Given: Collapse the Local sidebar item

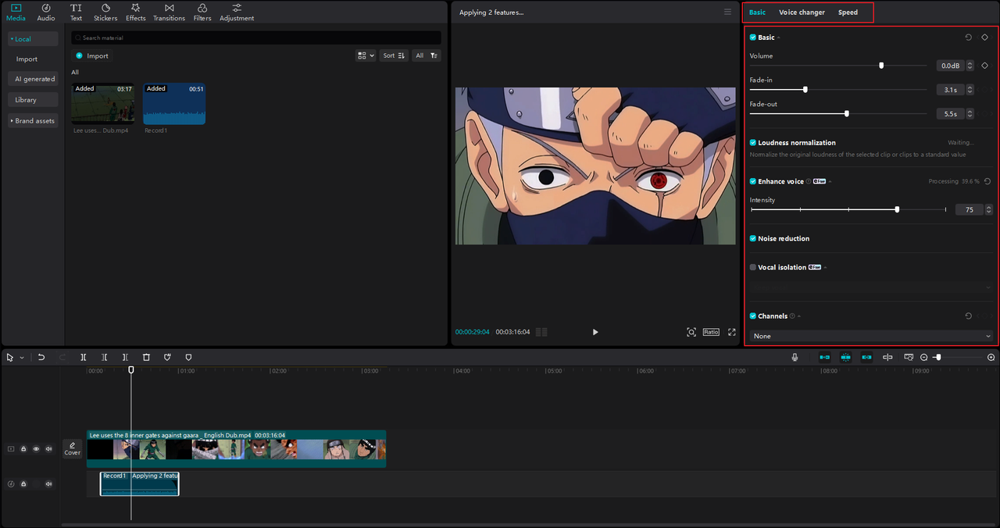Looking at the screenshot, I should (34, 39).
